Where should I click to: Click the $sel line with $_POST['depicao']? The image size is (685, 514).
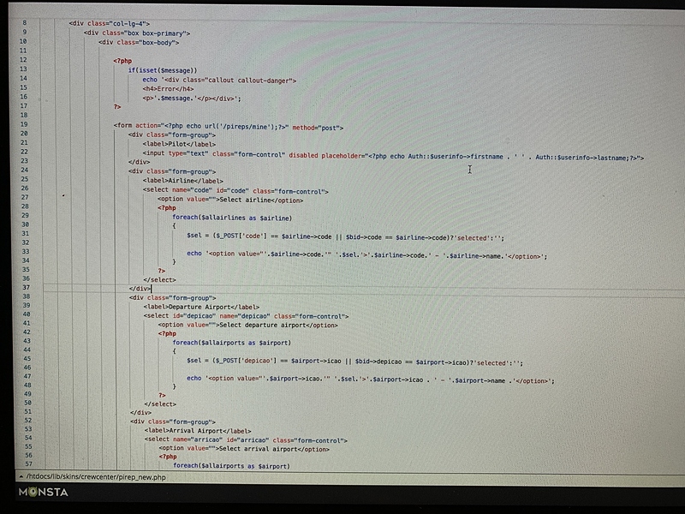354,362
